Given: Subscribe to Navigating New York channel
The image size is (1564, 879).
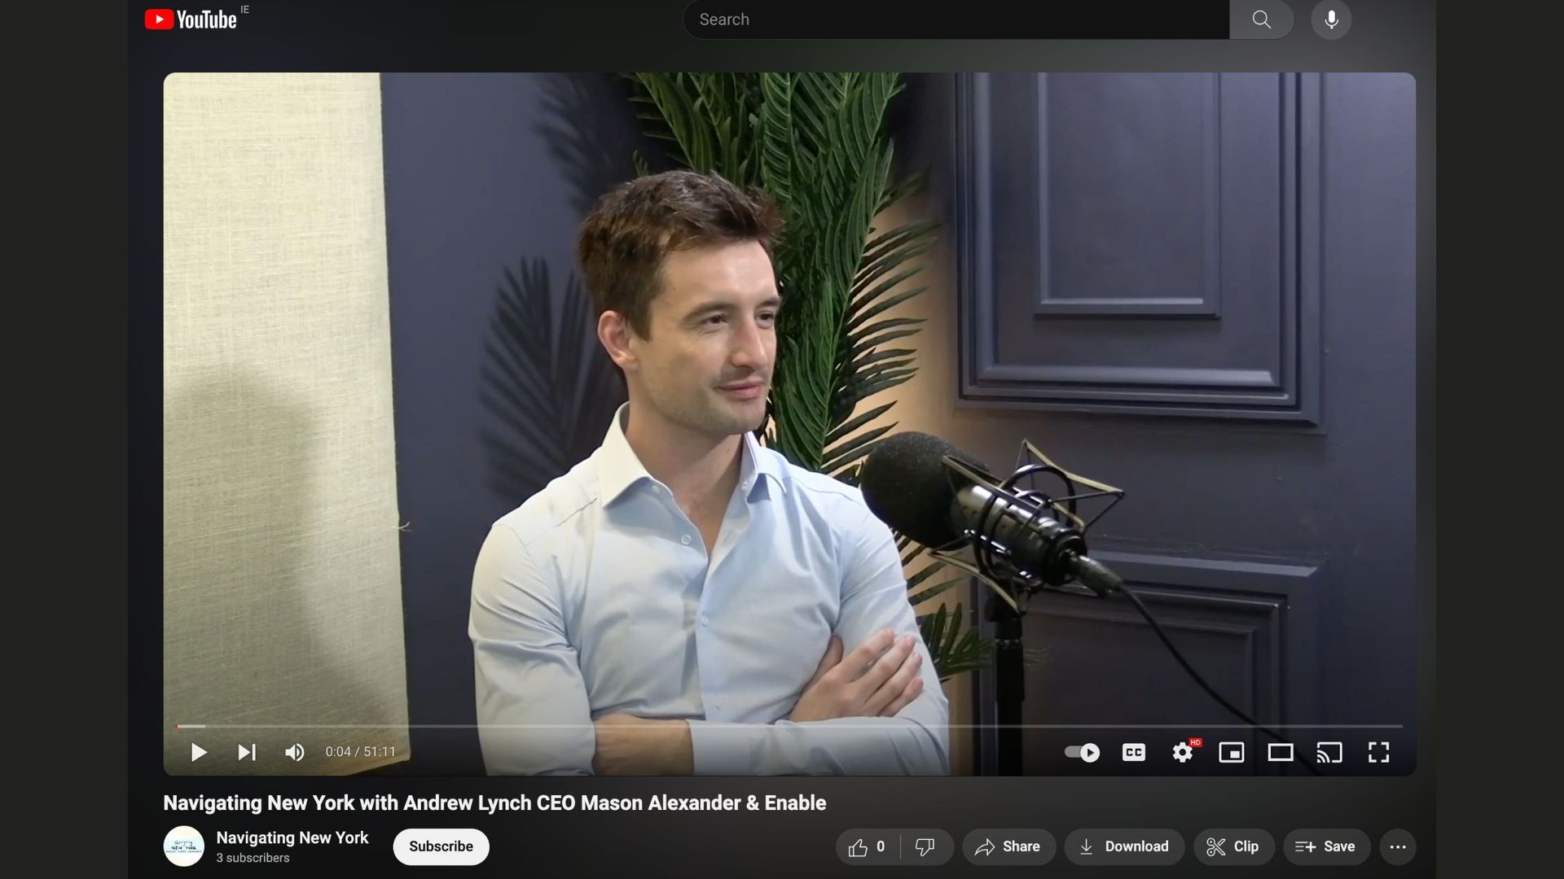Looking at the screenshot, I should 441,846.
